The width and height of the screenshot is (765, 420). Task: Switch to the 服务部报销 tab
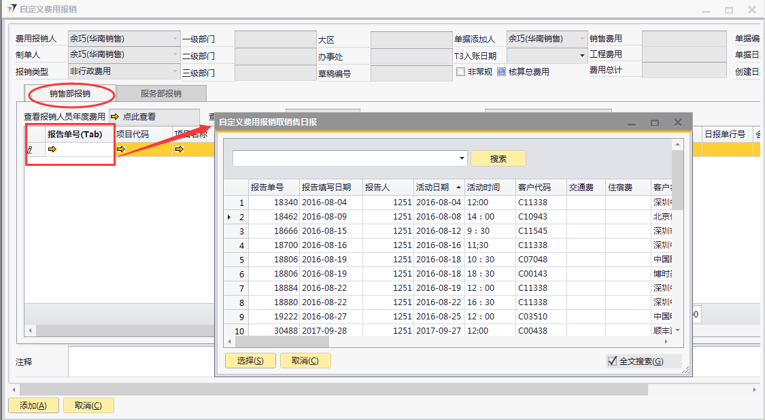point(161,93)
